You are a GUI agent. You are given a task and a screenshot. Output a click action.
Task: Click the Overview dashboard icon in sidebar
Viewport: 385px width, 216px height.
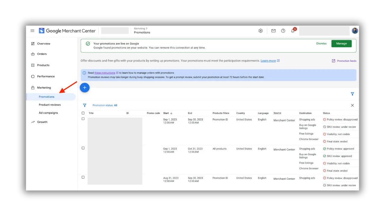click(x=33, y=43)
